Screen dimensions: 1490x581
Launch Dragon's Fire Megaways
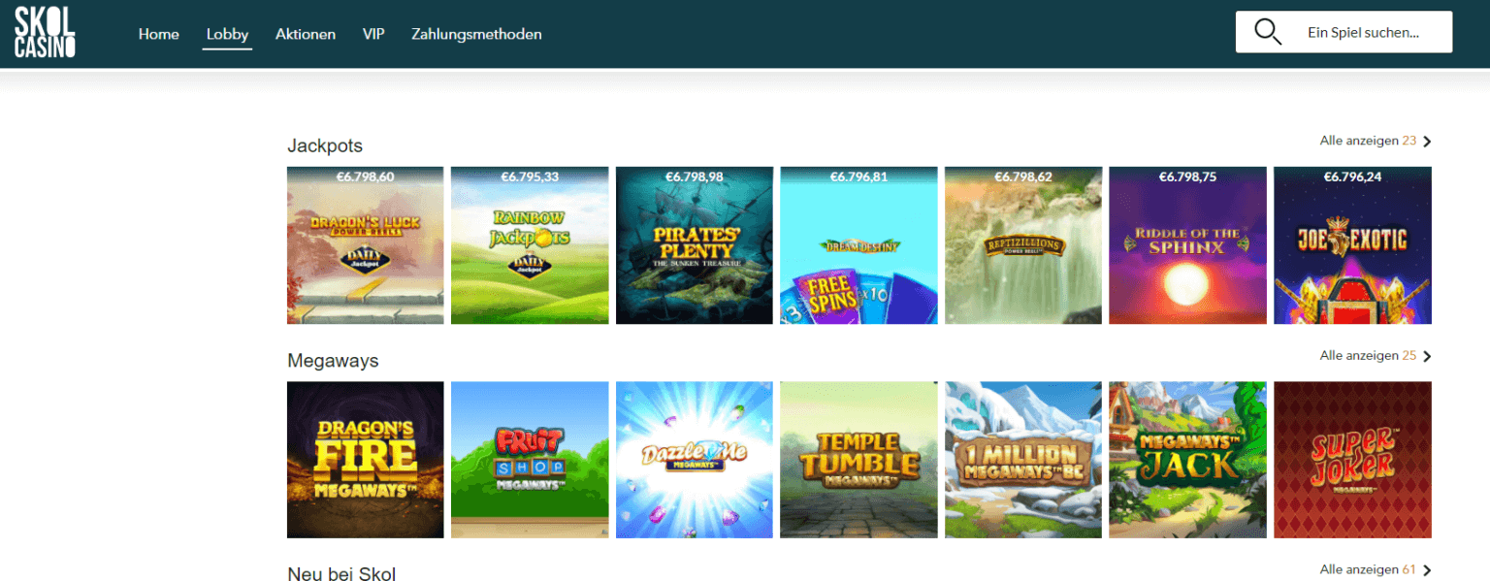[366, 460]
